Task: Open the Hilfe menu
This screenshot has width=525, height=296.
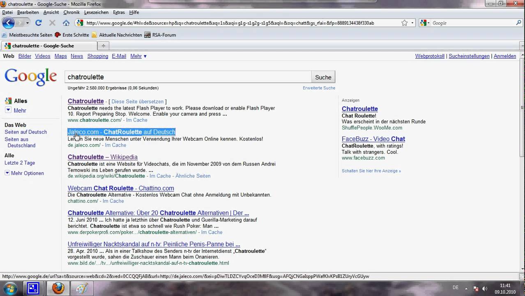Action: [x=134, y=12]
